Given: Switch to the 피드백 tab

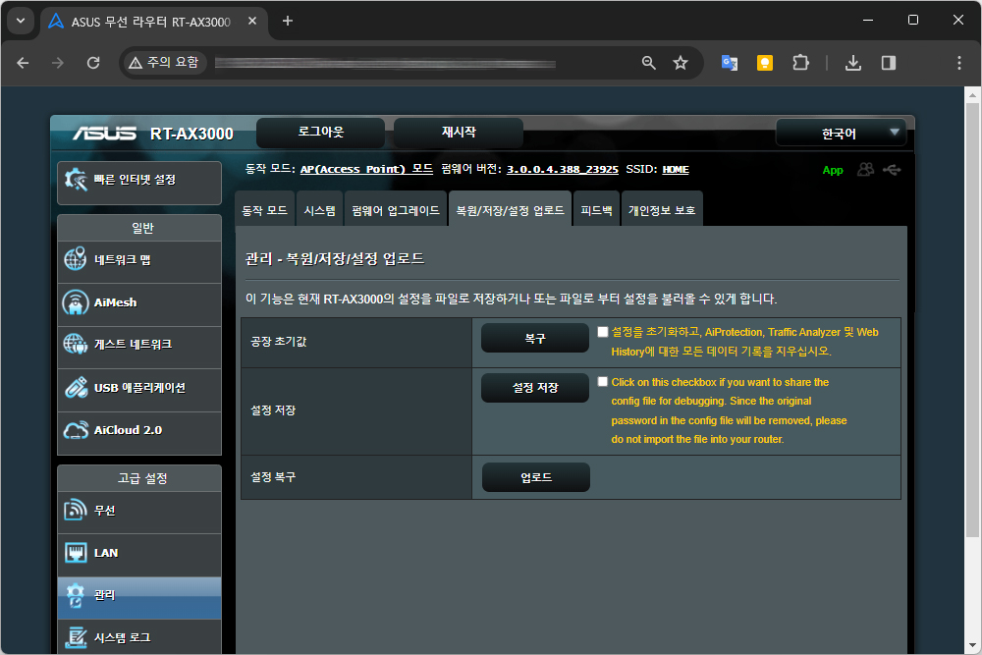Looking at the screenshot, I should [596, 210].
